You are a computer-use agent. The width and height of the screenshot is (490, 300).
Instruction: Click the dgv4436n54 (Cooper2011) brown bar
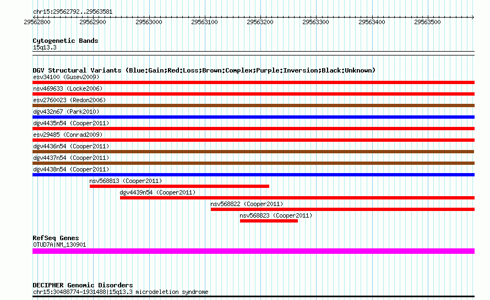pyautogui.click(x=253, y=152)
